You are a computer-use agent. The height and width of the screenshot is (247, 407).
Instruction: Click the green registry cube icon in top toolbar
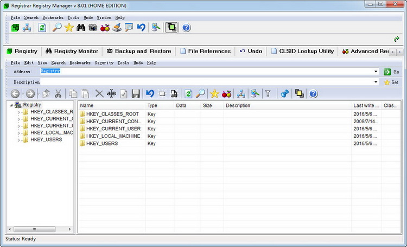15,28
